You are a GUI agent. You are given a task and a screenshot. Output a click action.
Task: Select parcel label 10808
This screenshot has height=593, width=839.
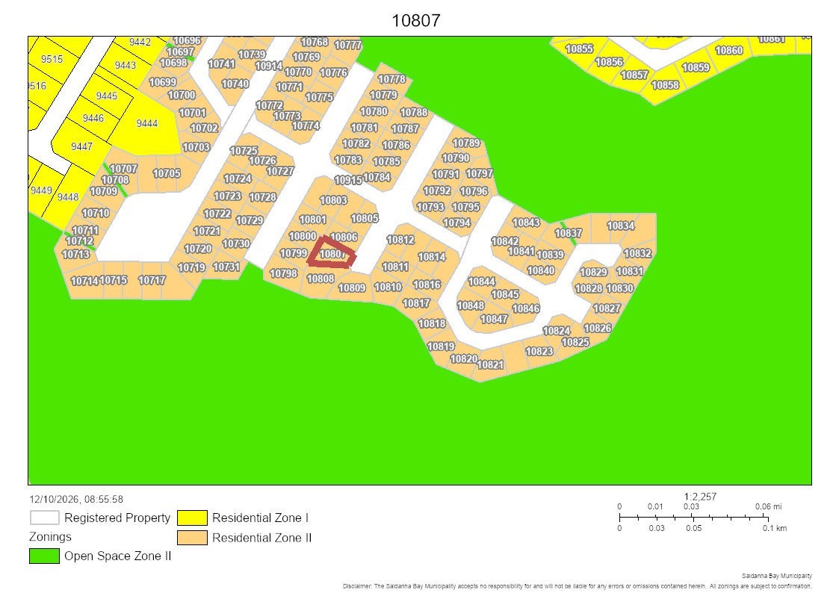[321, 279]
